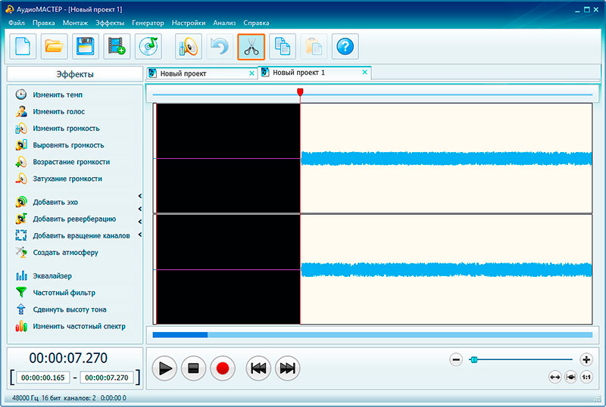Select the Добавить эхо effect label
Viewport: 606px width, 407px height.
[x=55, y=202]
